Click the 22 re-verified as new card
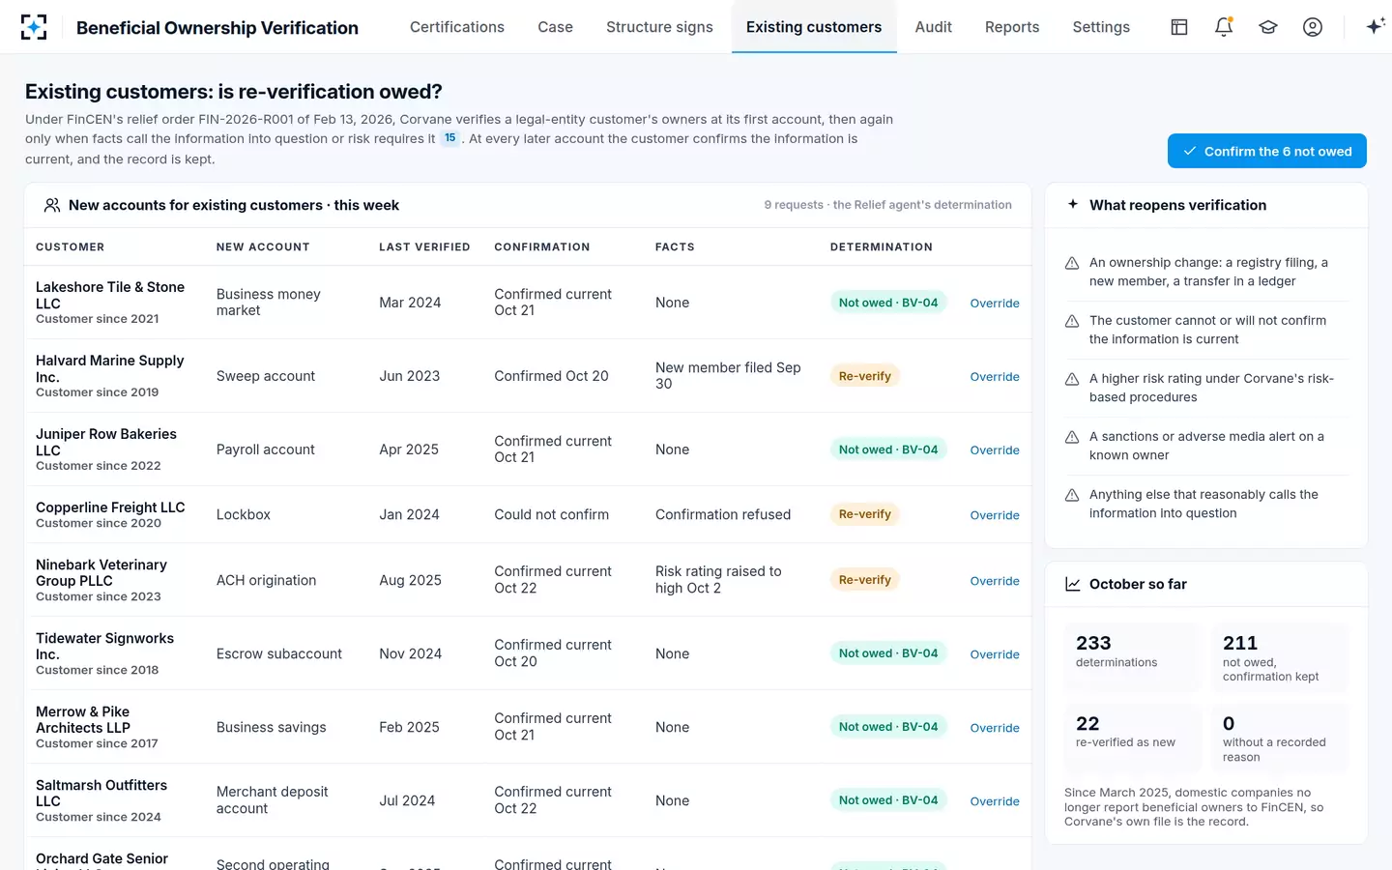Image resolution: width=1392 pixels, height=870 pixels. coord(1133,739)
